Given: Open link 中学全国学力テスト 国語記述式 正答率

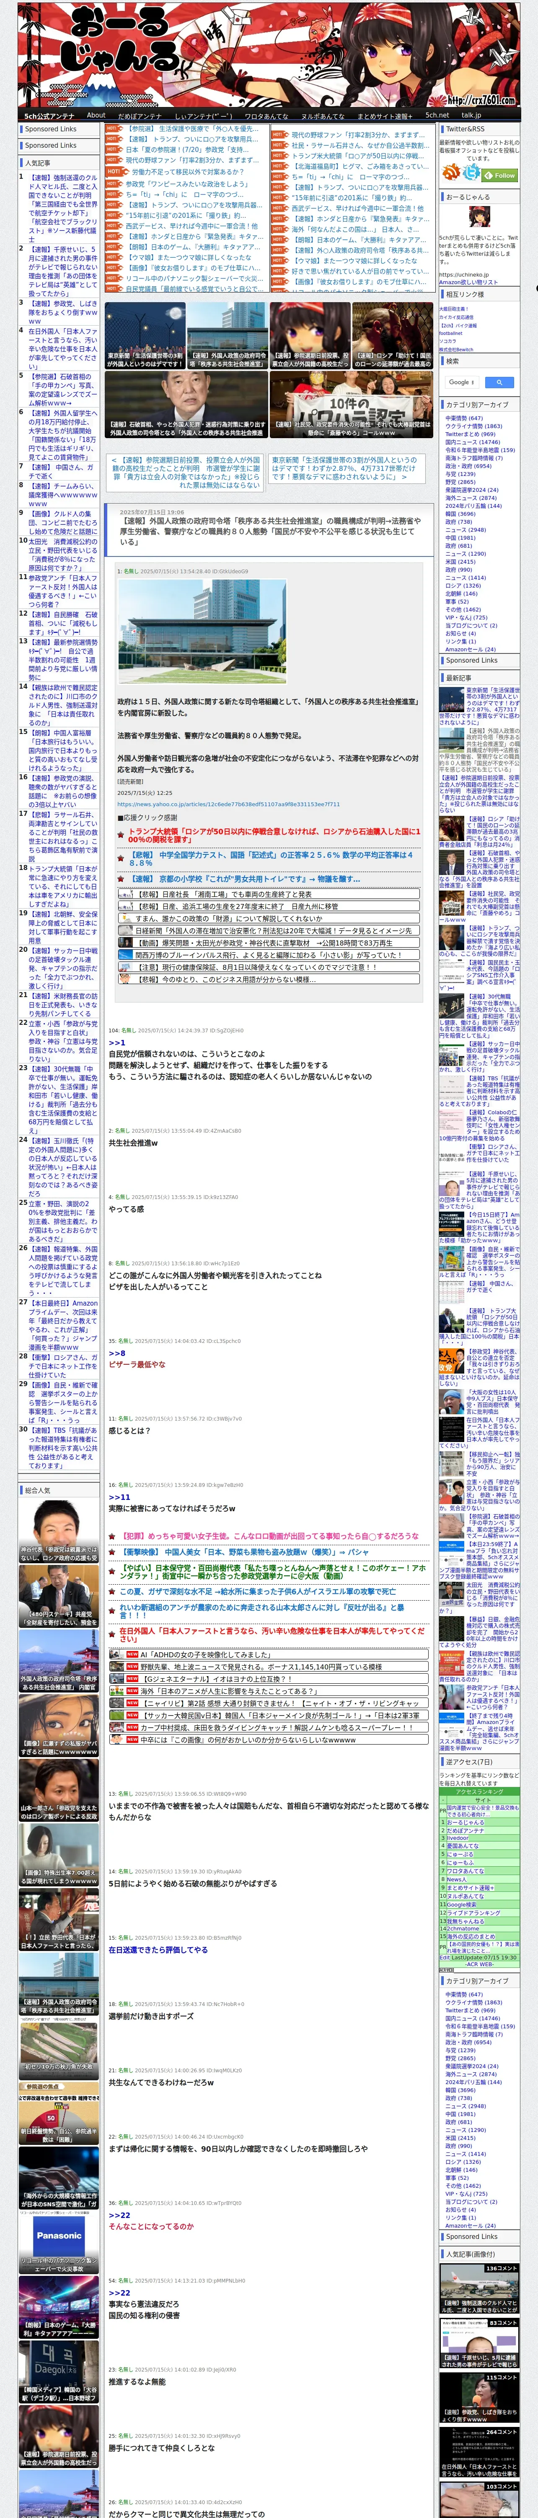Looking at the screenshot, I should click(272, 858).
